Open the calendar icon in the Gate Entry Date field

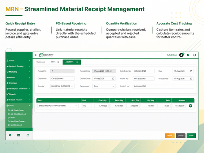click(191, 71)
